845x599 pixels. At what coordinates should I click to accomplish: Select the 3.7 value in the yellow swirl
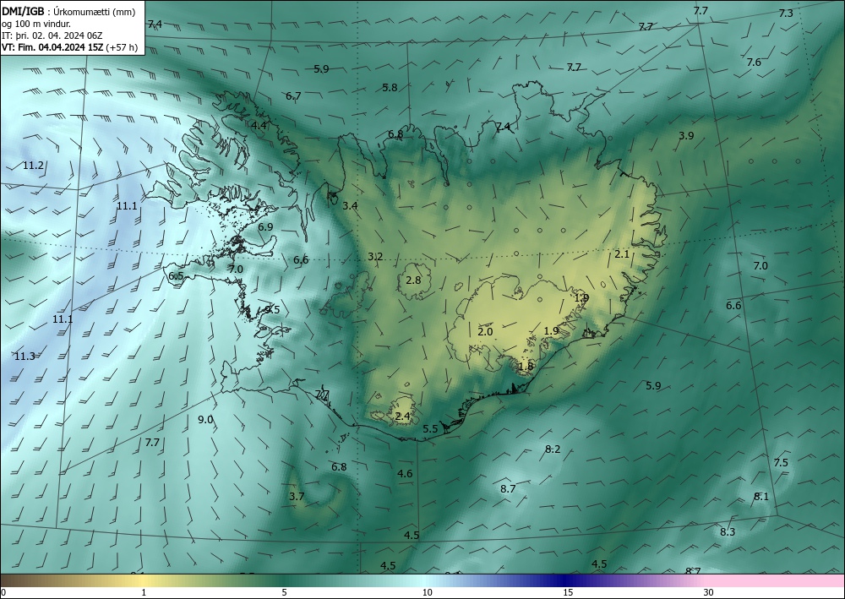pos(297,497)
